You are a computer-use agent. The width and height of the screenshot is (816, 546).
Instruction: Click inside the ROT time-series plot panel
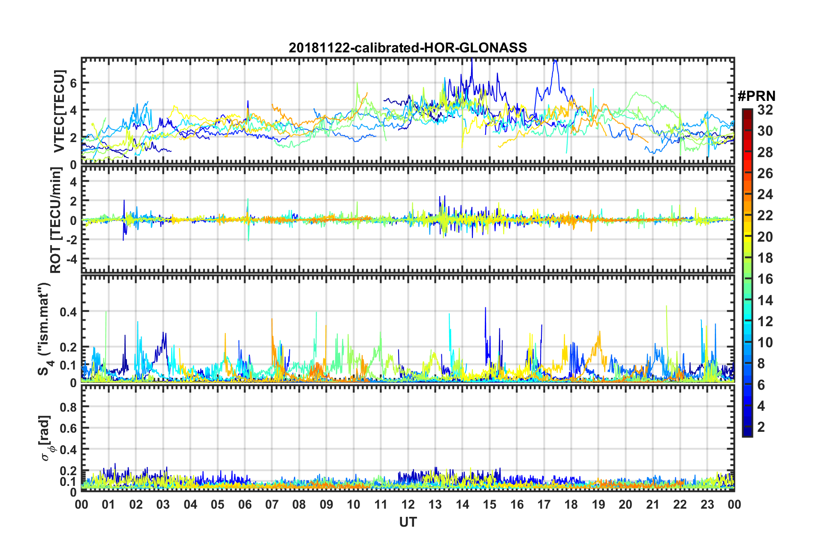tap(408, 220)
